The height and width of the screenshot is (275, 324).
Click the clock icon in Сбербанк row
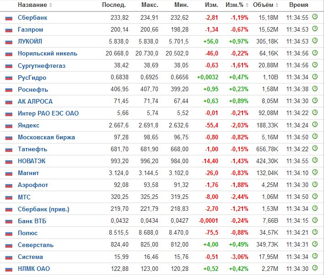point(315,16)
